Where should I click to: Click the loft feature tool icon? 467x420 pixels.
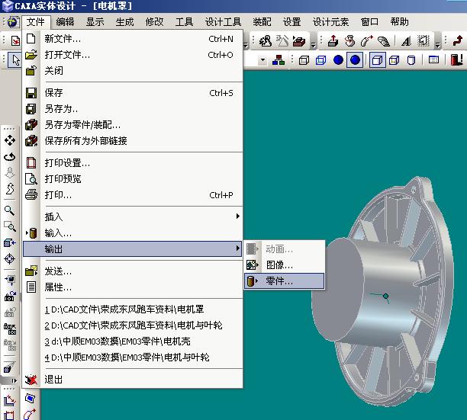pos(384,40)
